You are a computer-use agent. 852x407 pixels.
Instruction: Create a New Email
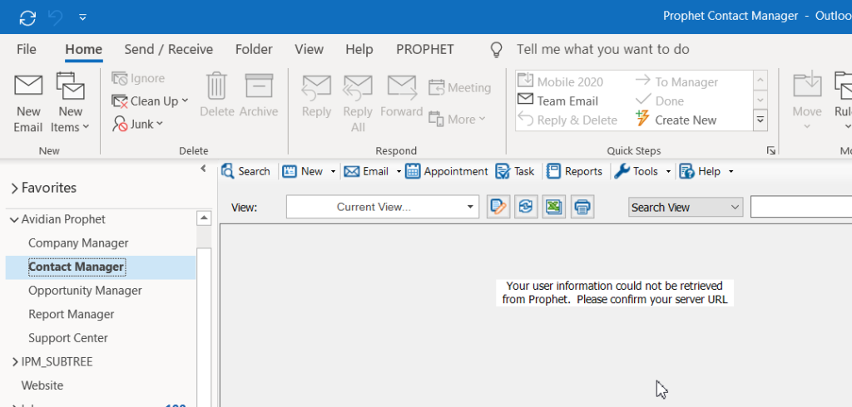click(28, 104)
